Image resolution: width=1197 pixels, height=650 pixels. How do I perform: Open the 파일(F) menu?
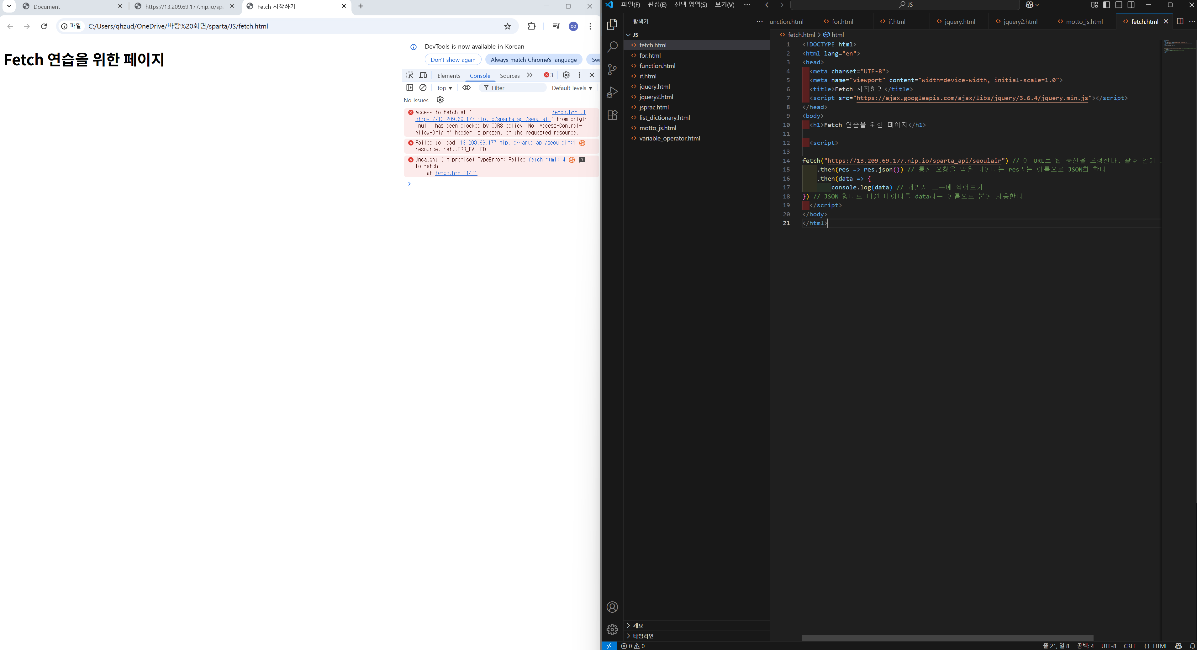click(630, 5)
